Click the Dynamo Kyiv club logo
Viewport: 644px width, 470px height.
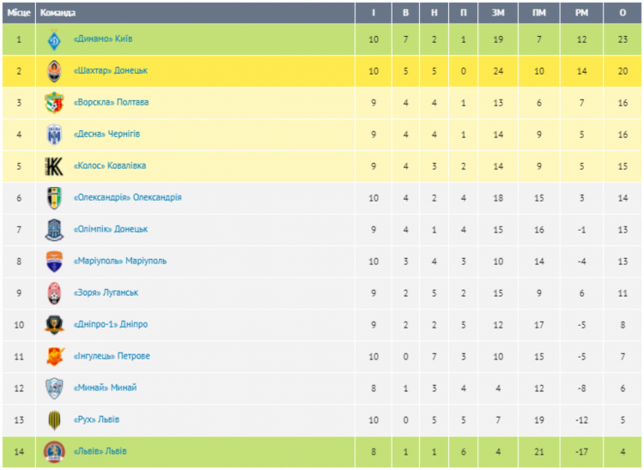point(54,39)
